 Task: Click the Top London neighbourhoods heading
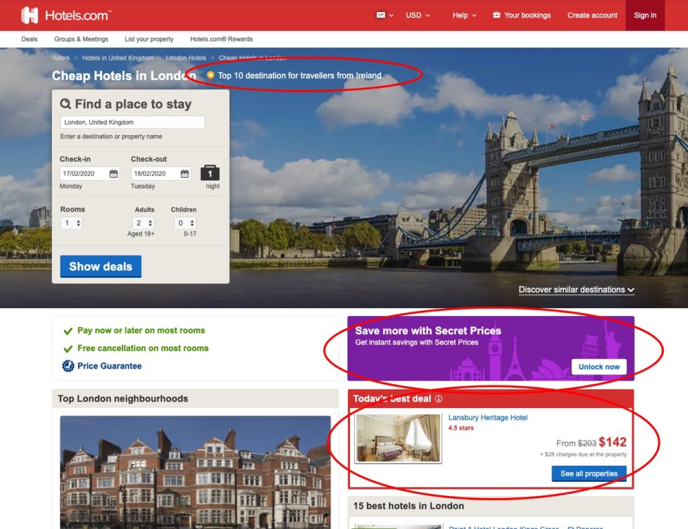click(x=123, y=398)
